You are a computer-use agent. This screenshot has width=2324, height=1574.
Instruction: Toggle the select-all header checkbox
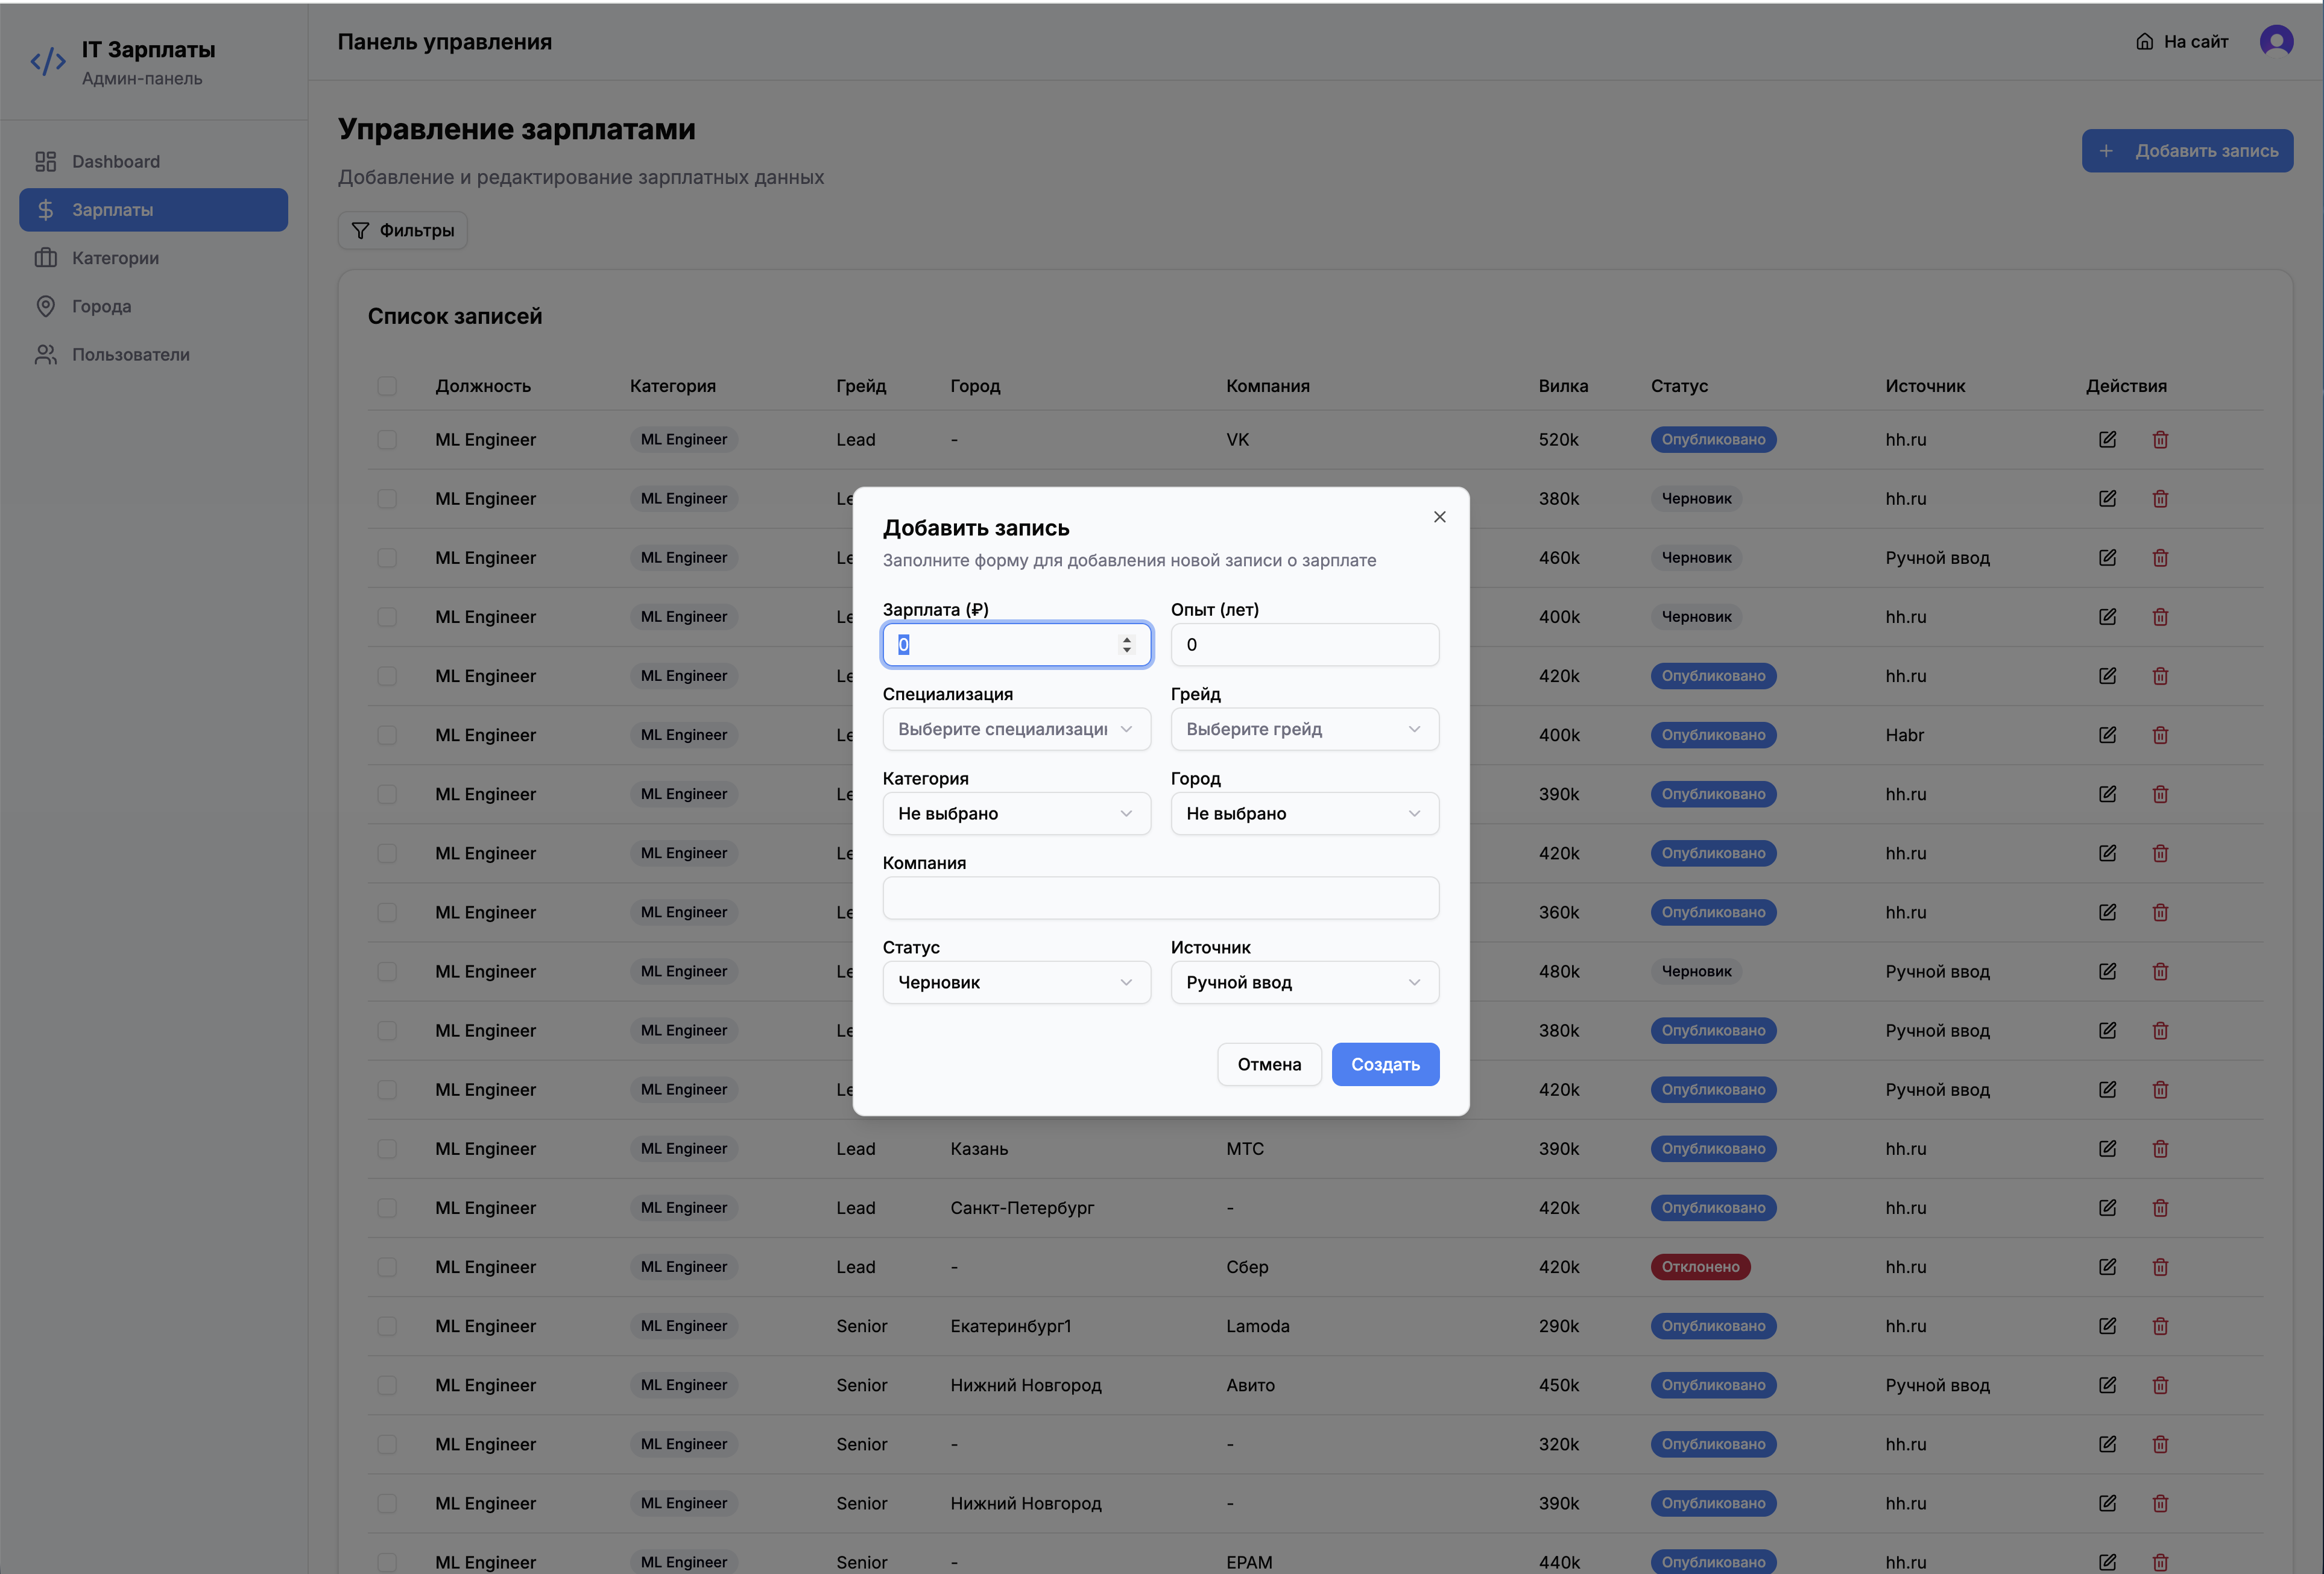pos(387,386)
